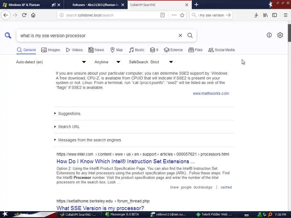Switch to Telerik Fiddler Web taskbar item
291x218 pixels.
pos(214,215)
